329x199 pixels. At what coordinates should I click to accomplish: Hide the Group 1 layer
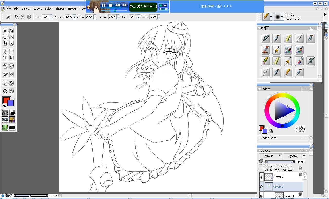coord(261,187)
